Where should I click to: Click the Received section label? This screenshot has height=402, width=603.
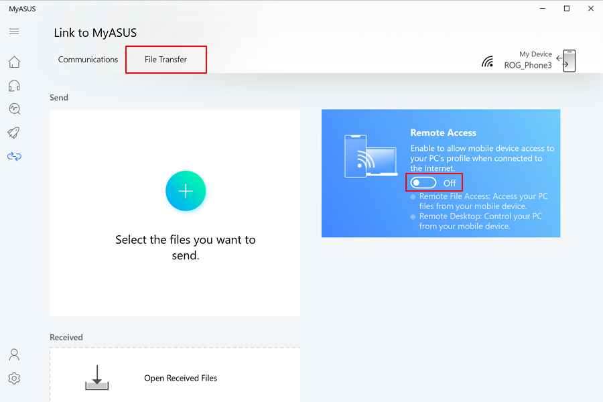(x=66, y=338)
